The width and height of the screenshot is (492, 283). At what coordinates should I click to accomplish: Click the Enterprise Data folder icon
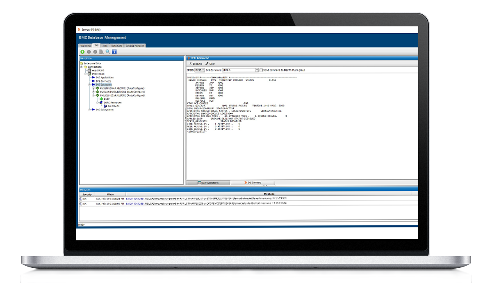point(82,64)
